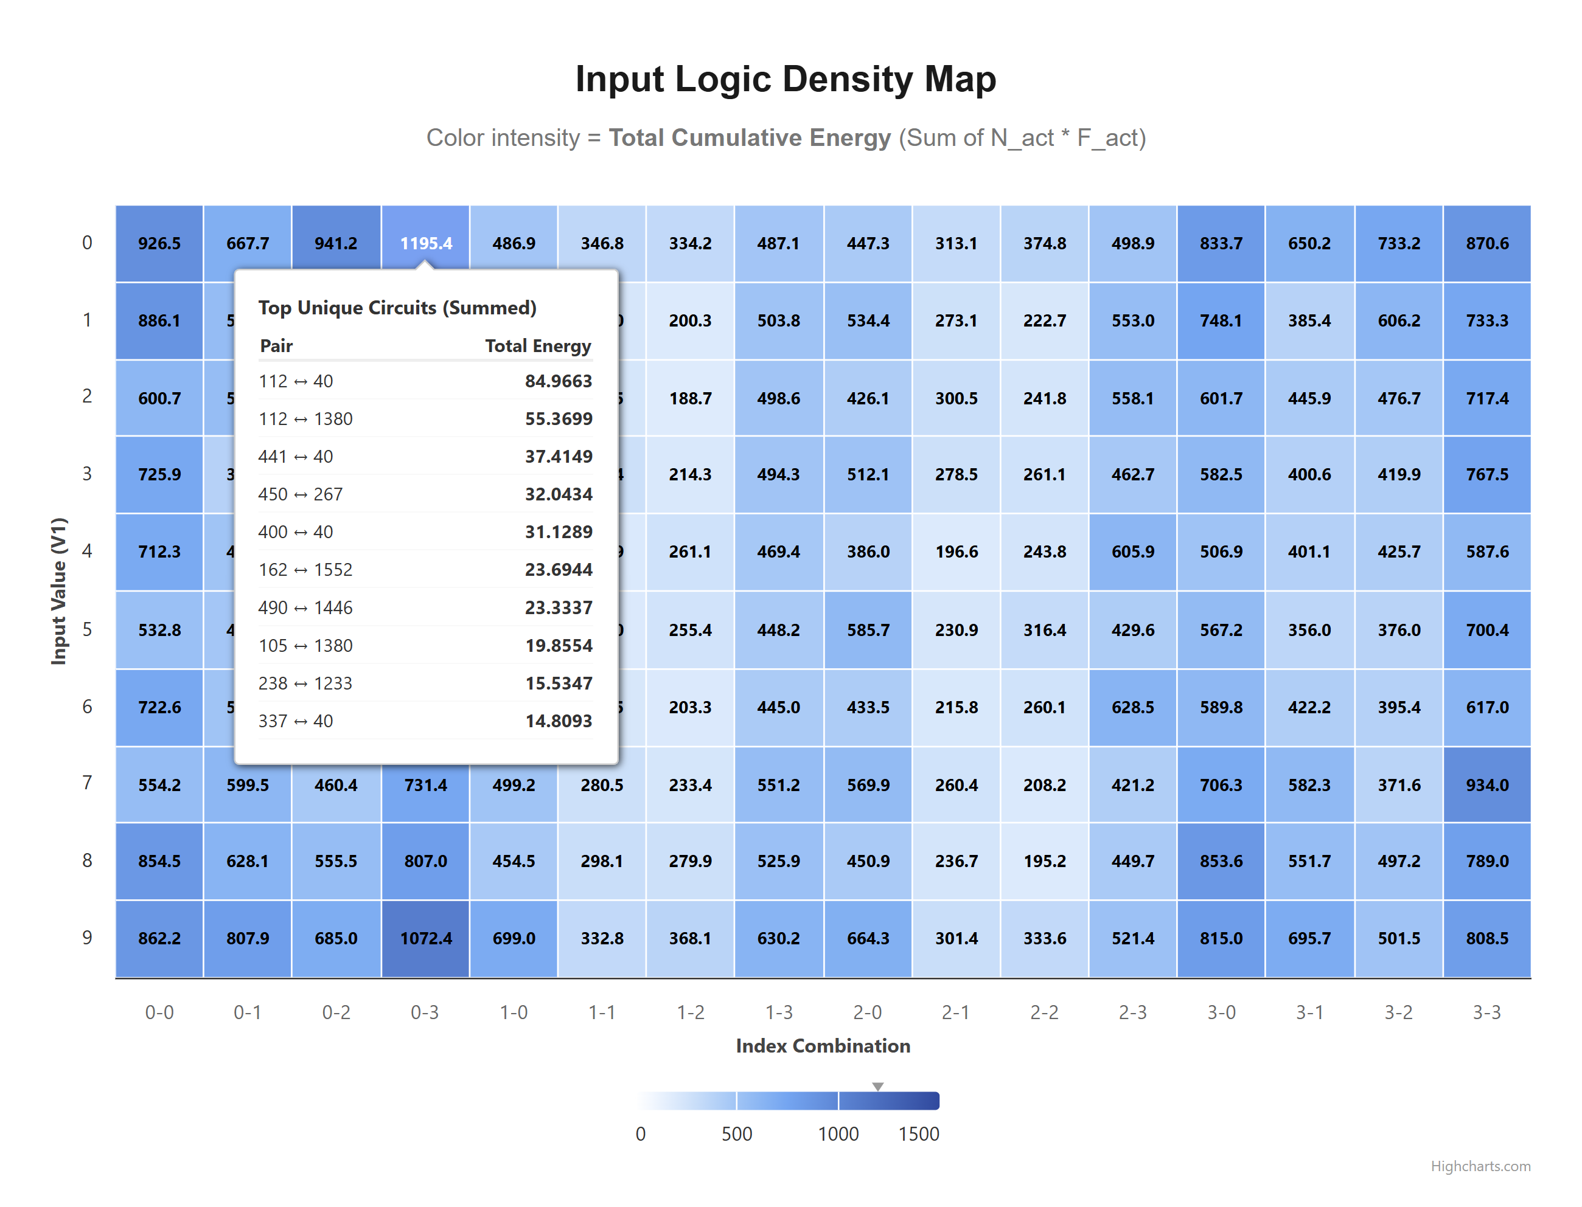Screen dimensions: 1582x1207
Task: Click the 853.6 heatmap cell
Action: click(x=1221, y=860)
